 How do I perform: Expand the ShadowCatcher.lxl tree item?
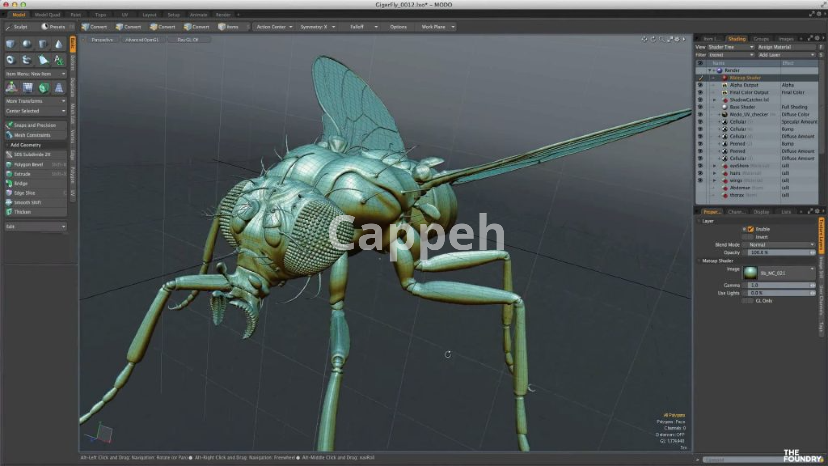[x=714, y=100]
